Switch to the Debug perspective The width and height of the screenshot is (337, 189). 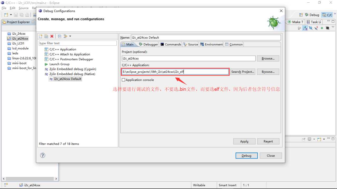click(312, 15)
